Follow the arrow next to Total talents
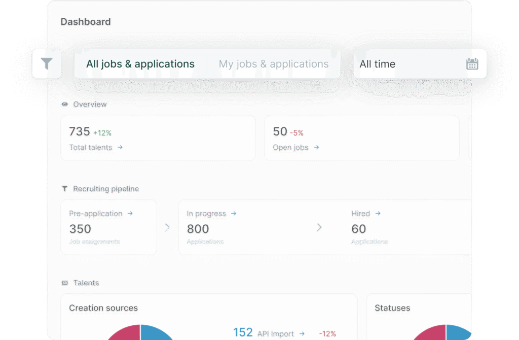This screenshot has width=519, height=340. (x=120, y=147)
